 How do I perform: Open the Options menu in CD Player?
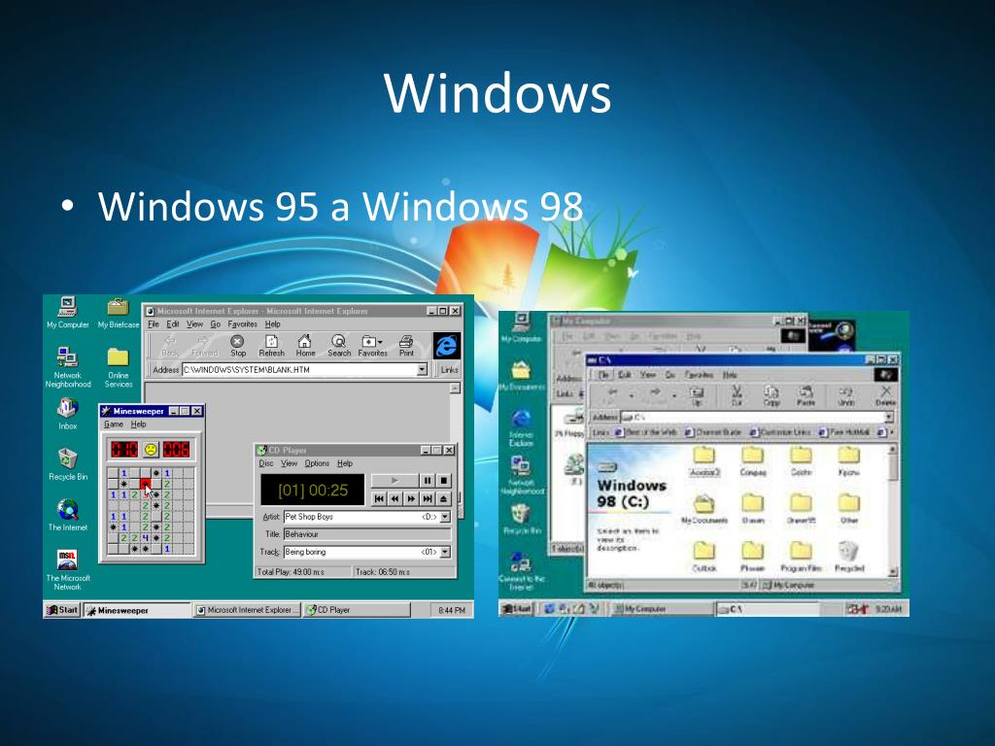pos(317,463)
